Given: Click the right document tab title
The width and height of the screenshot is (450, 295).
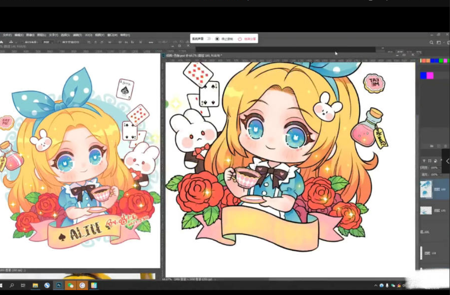Looking at the screenshot, I should pyautogui.click(x=194, y=55).
